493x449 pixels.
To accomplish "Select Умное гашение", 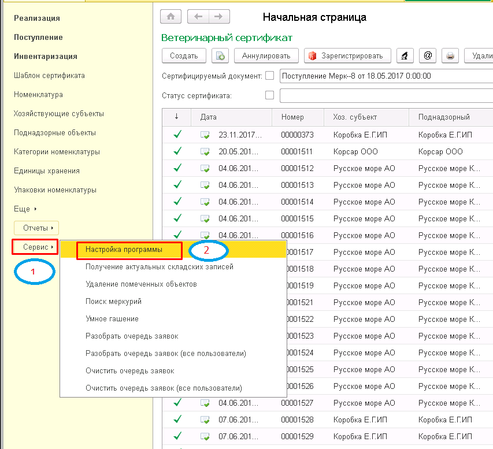I will [112, 319].
